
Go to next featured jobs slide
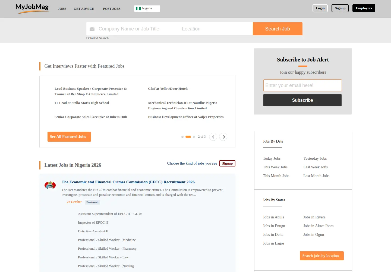coord(223,137)
